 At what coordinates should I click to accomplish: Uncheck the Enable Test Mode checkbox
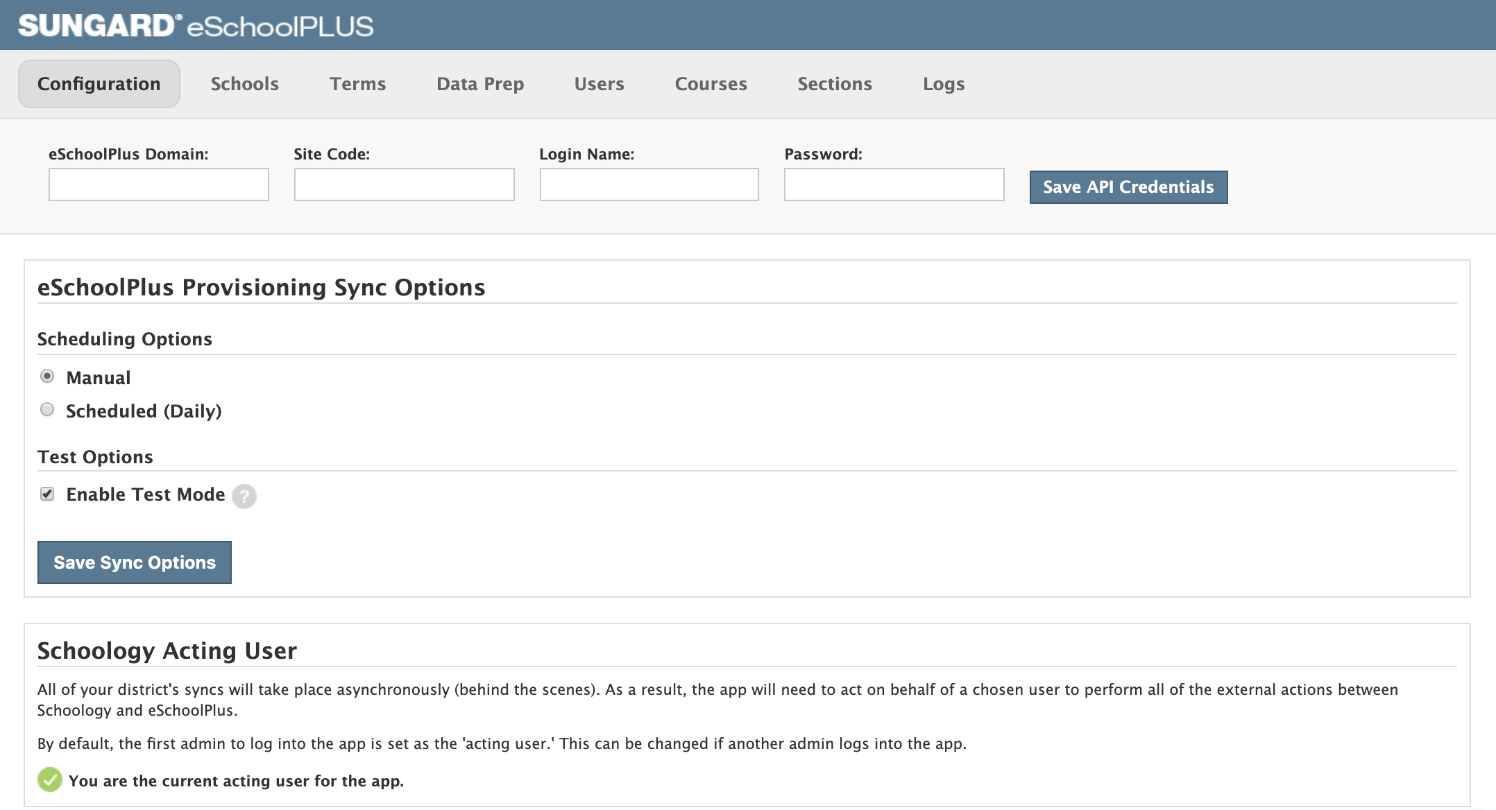pos(47,494)
